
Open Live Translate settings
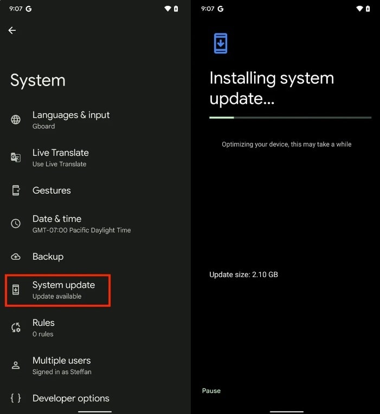pos(95,158)
